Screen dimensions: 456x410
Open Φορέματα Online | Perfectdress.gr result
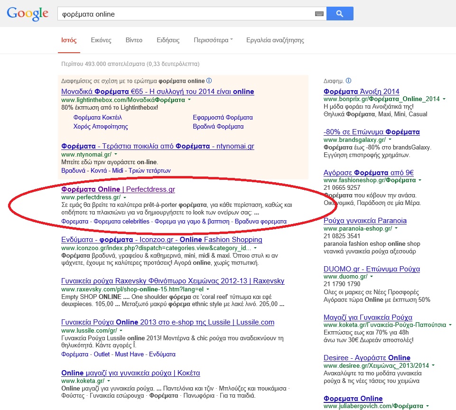point(118,189)
